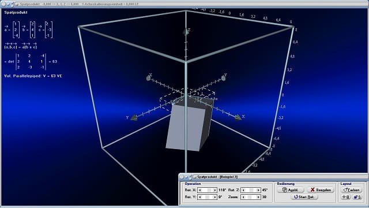Click the Rot. X scrollbar thumb
Image resolution: width=369 pixels, height=208 pixels.
[209, 190]
